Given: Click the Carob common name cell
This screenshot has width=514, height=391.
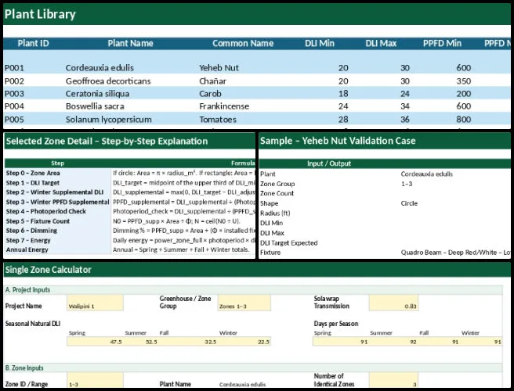Looking at the screenshot, I should coord(210,94).
